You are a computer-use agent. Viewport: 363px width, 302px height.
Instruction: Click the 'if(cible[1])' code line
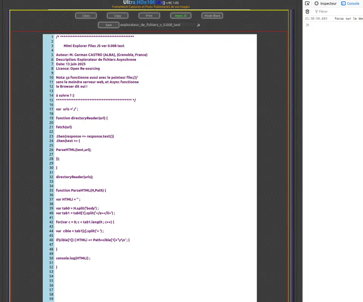click(x=93, y=240)
